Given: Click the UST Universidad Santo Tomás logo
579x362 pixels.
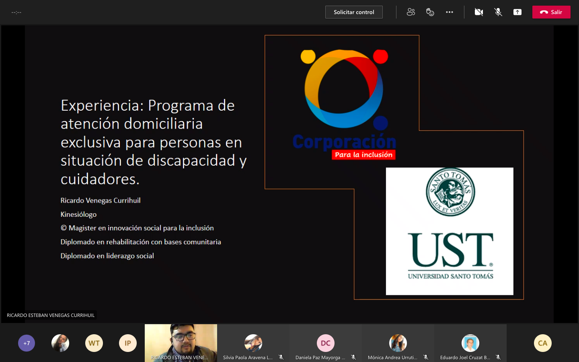Looking at the screenshot, I should [450, 231].
